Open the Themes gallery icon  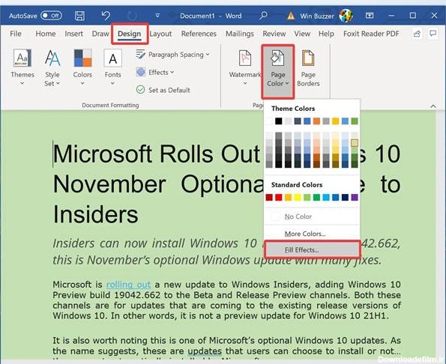pos(22,58)
